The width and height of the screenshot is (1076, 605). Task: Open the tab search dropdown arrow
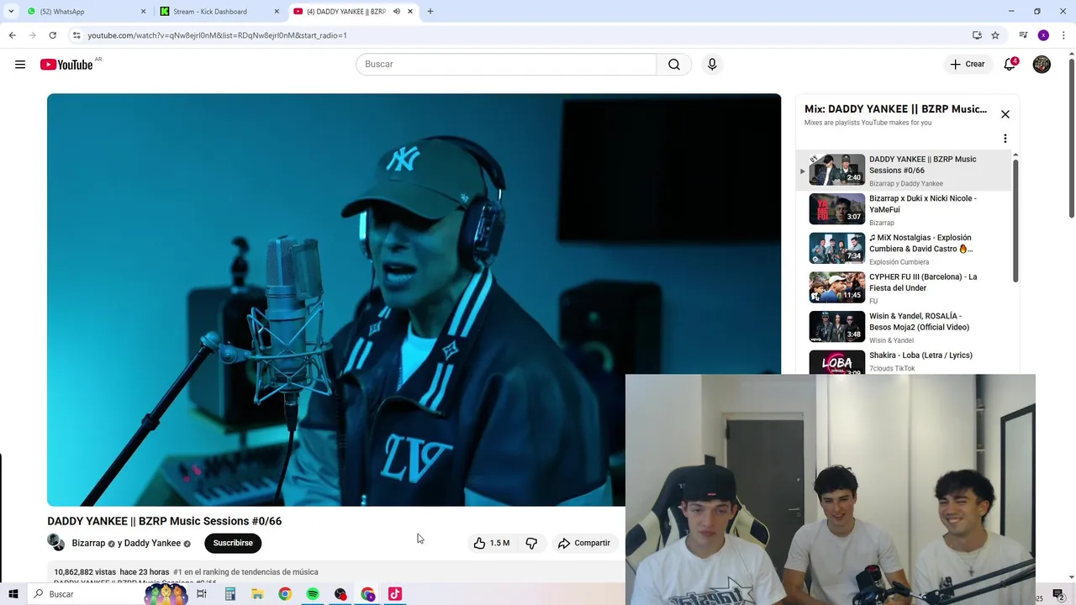pos(11,12)
